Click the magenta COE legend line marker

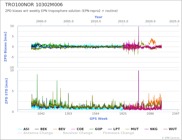73,129
